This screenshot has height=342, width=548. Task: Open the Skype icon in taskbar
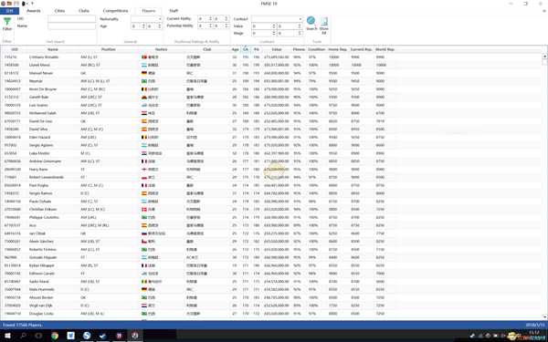[87, 336]
